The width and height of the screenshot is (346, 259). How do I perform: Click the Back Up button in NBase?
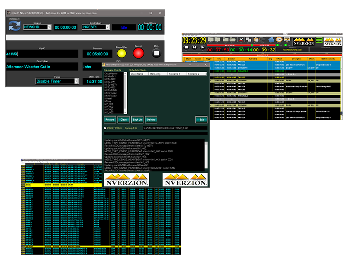click(137, 120)
